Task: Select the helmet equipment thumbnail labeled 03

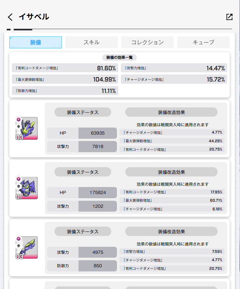Action: tap(27, 128)
